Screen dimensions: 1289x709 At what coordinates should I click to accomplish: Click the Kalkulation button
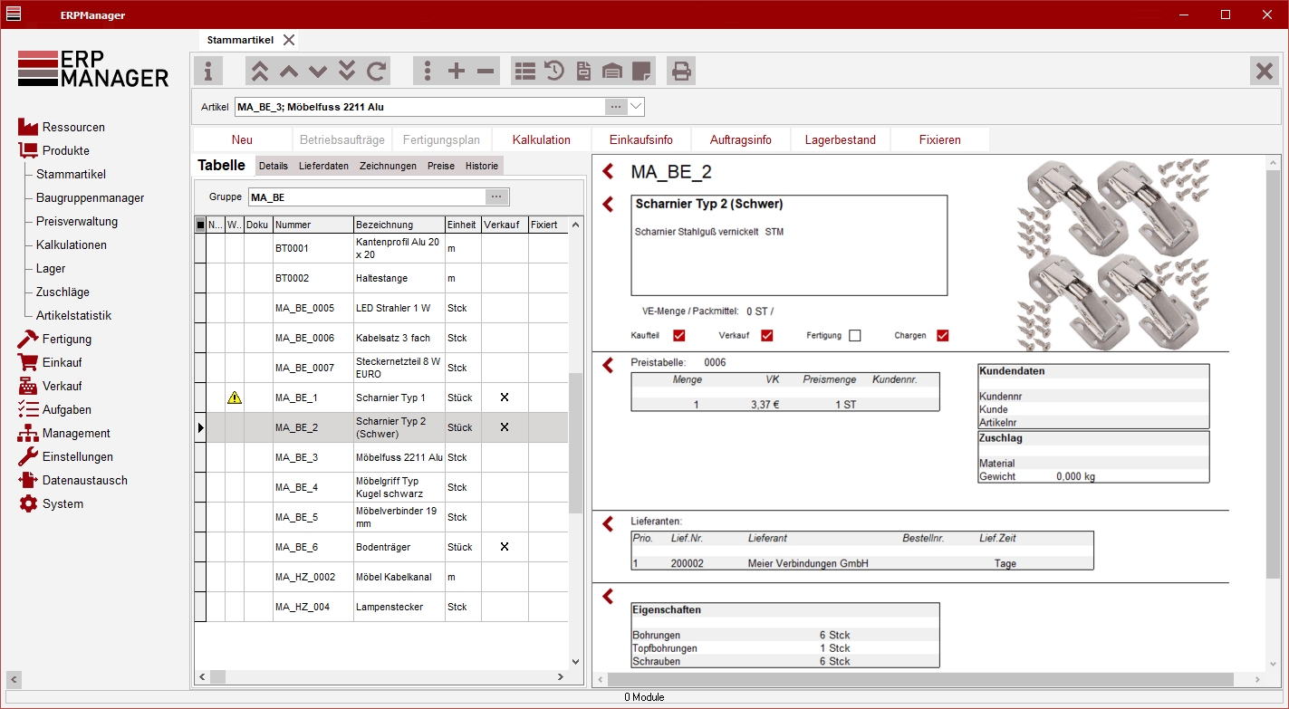point(541,139)
